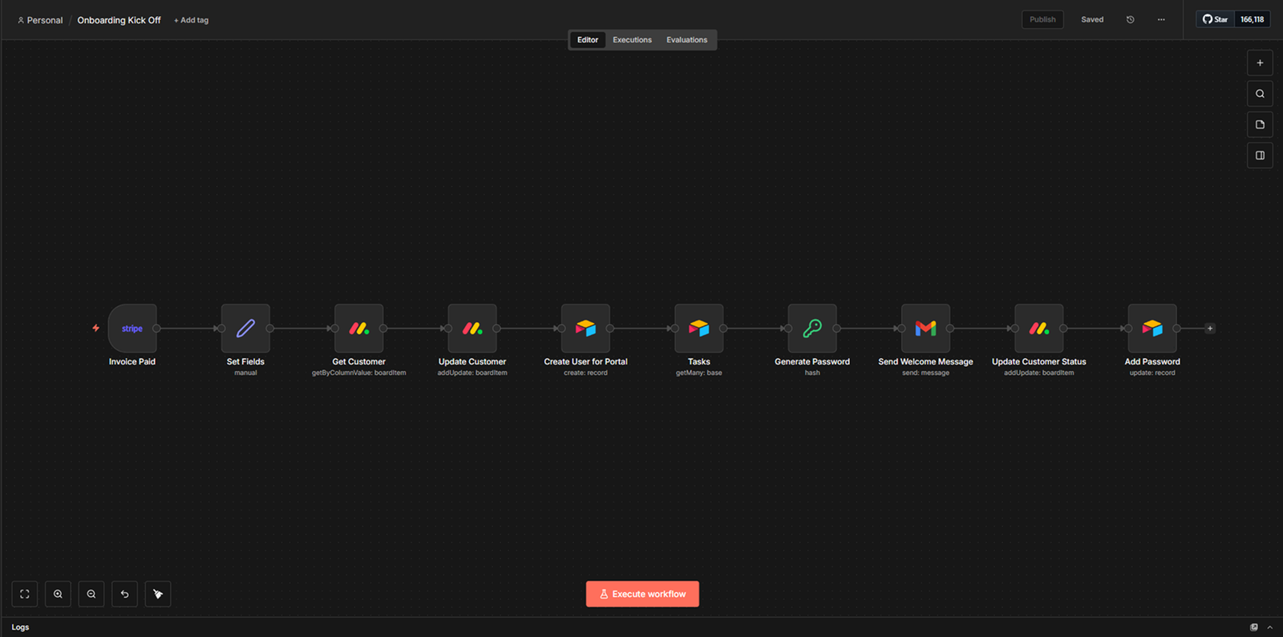Click the Add Password Airtable node

(1151, 329)
